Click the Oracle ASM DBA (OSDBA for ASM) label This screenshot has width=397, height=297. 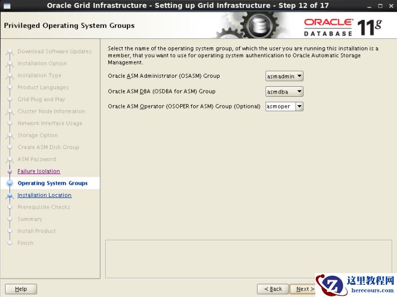tap(162, 91)
